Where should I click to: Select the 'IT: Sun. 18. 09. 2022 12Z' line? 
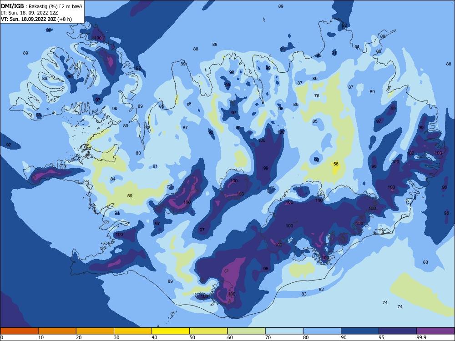[29, 13]
